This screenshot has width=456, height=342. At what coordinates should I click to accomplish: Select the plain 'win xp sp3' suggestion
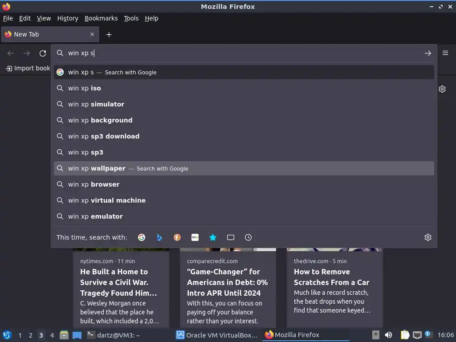[x=244, y=152]
